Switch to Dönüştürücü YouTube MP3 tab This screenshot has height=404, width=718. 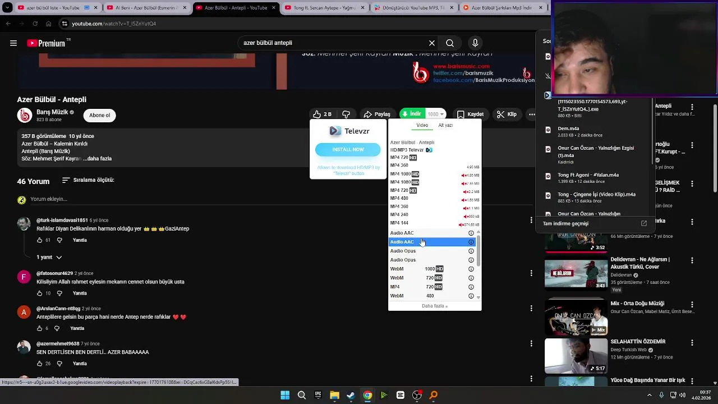[413, 8]
